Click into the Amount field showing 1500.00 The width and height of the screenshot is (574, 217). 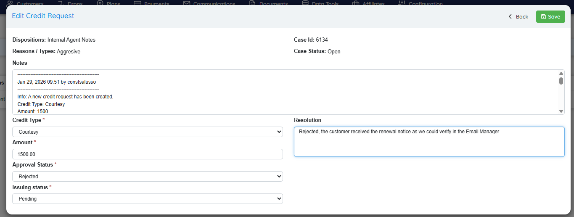tap(147, 154)
